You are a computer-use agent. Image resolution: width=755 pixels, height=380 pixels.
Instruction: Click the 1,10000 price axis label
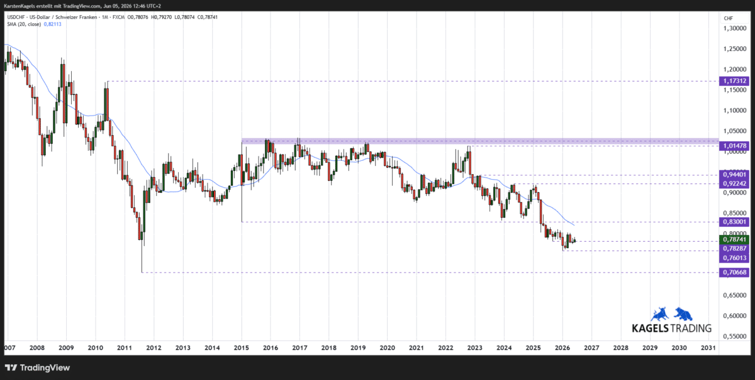point(735,111)
